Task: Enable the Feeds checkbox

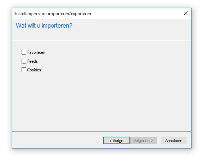Action: tap(24, 61)
